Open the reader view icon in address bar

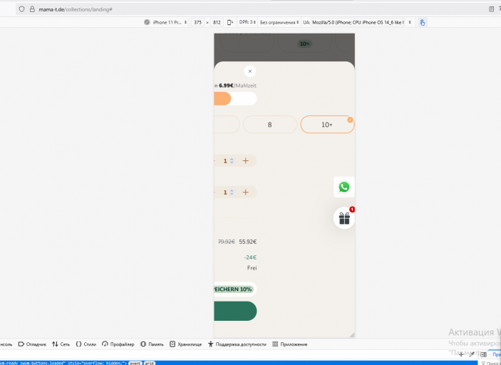[x=492, y=9]
